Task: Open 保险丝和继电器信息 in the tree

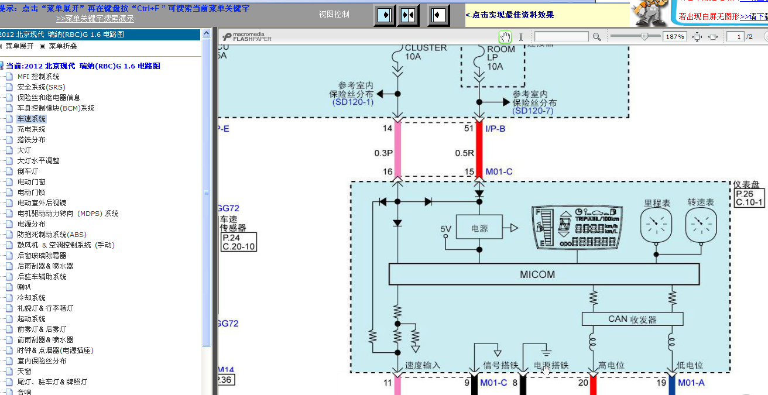Action: 49,98
